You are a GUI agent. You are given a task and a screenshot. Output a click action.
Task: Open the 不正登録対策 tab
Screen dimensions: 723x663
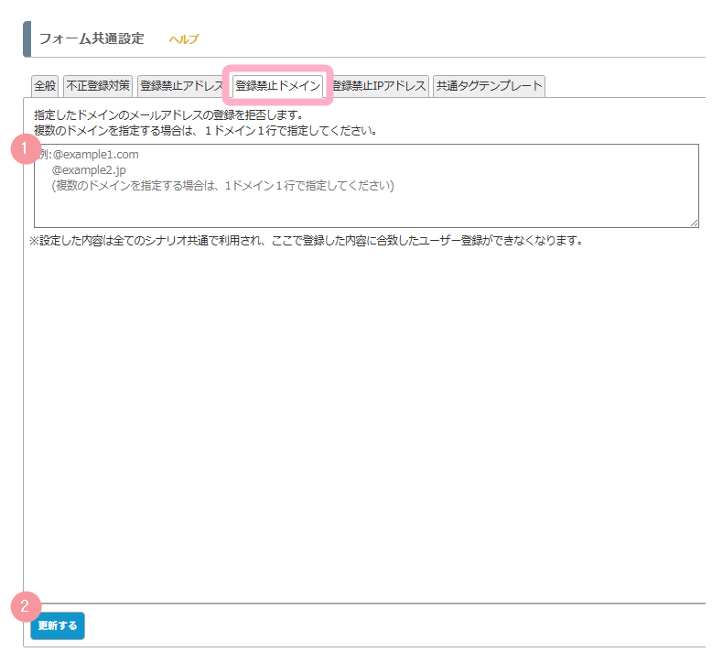pos(98,86)
